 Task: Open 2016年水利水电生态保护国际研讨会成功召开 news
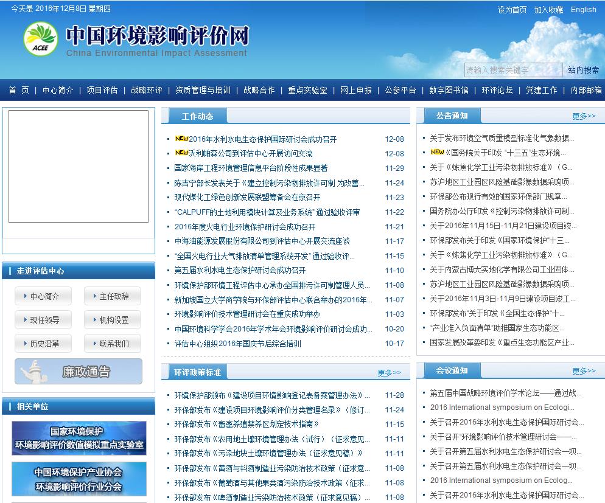(x=262, y=139)
